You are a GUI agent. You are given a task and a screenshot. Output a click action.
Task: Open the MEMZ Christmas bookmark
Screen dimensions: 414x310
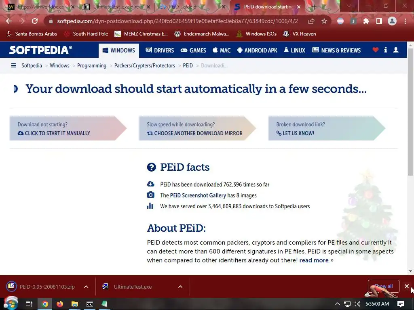tap(141, 34)
